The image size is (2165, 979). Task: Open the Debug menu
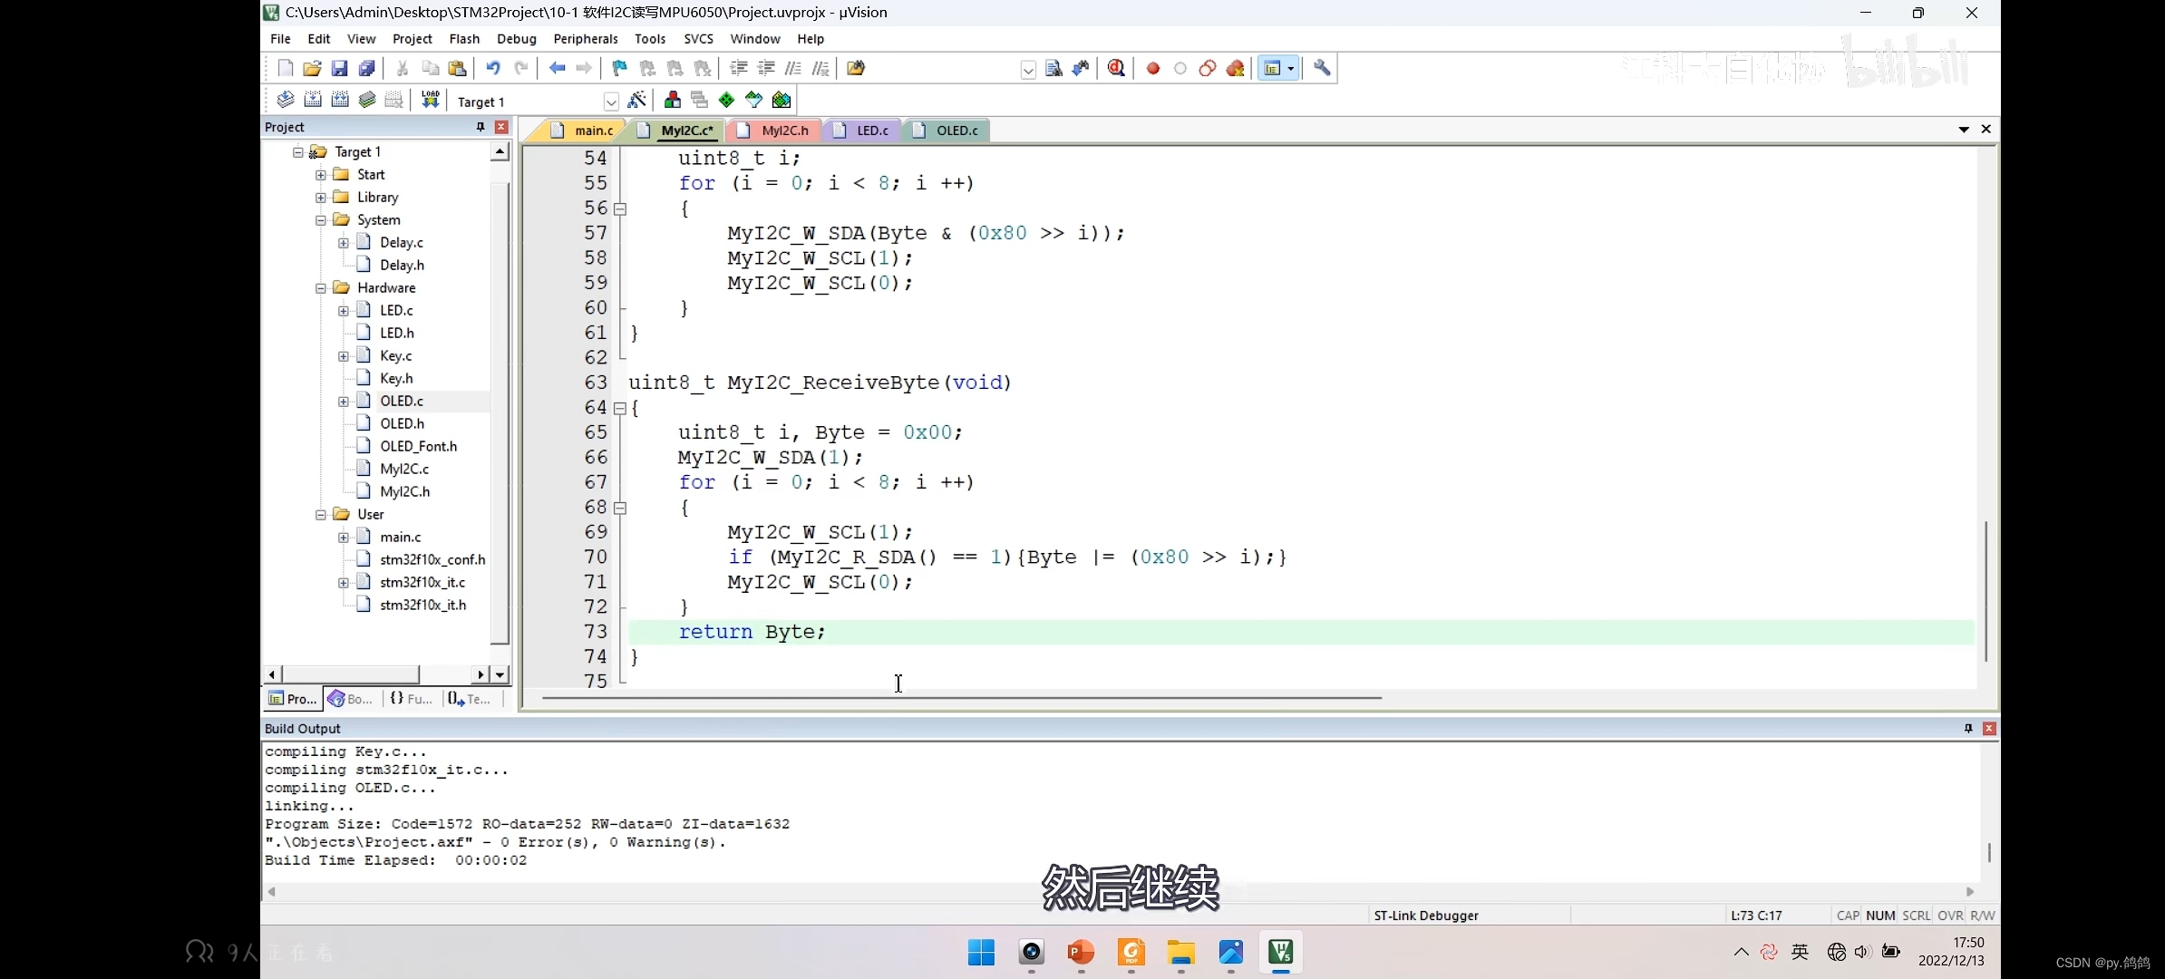tap(516, 39)
